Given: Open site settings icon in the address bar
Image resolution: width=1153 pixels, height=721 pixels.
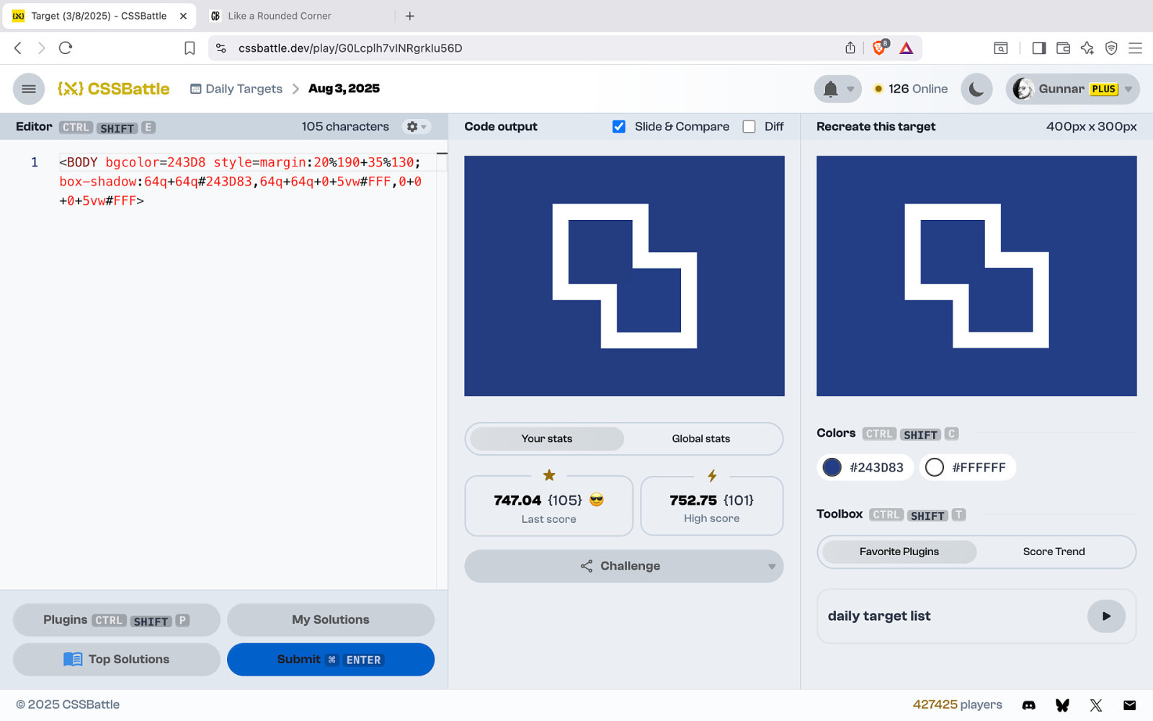Looking at the screenshot, I should click(x=221, y=48).
